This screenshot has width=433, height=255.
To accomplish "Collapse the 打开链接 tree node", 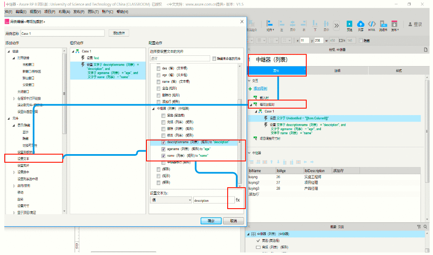I will tap(14, 58).
